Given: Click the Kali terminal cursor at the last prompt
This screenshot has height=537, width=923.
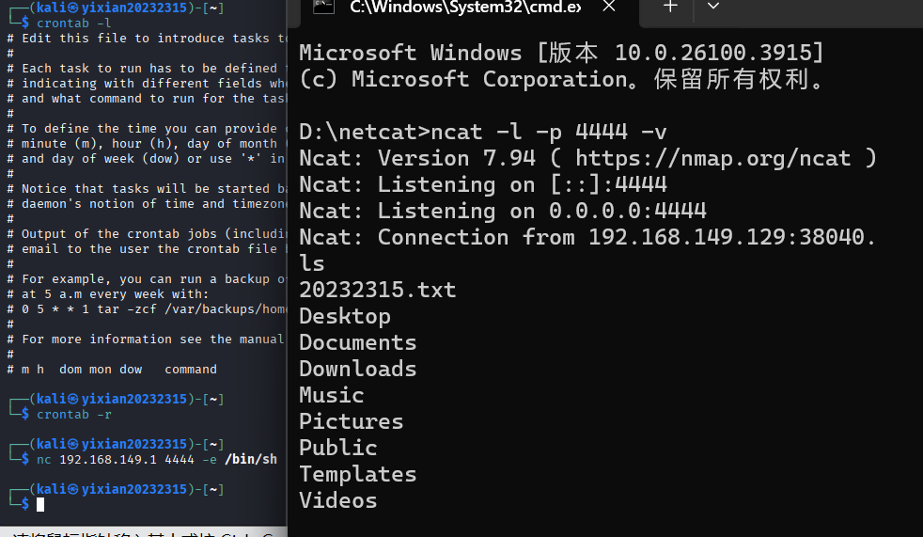Looking at the screenshot, I should click(x=40, y=505).
